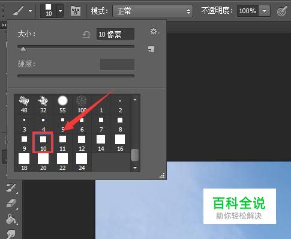Select the Smudge tool
This screenshot has width=291, height=239.
coord(11,234)
